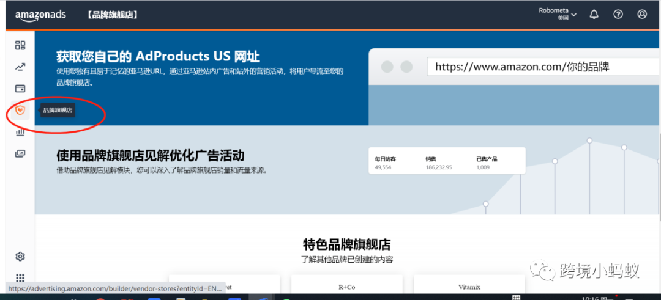Click the 了解其他品牌已创建的内容 subtitle
The width and height of the screenshot is (661, 300).
click(347, 260)
